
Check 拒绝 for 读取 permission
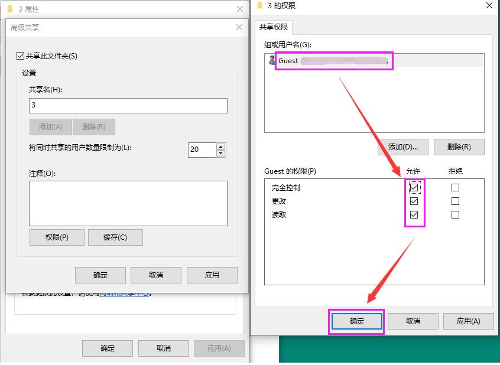pyautogui.click(x=455, y=214)
